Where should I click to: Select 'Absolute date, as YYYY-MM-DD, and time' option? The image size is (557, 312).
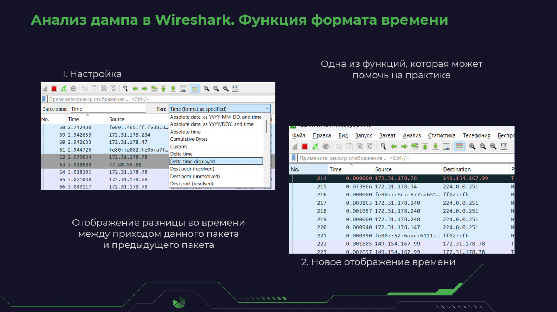coord(216,117)
